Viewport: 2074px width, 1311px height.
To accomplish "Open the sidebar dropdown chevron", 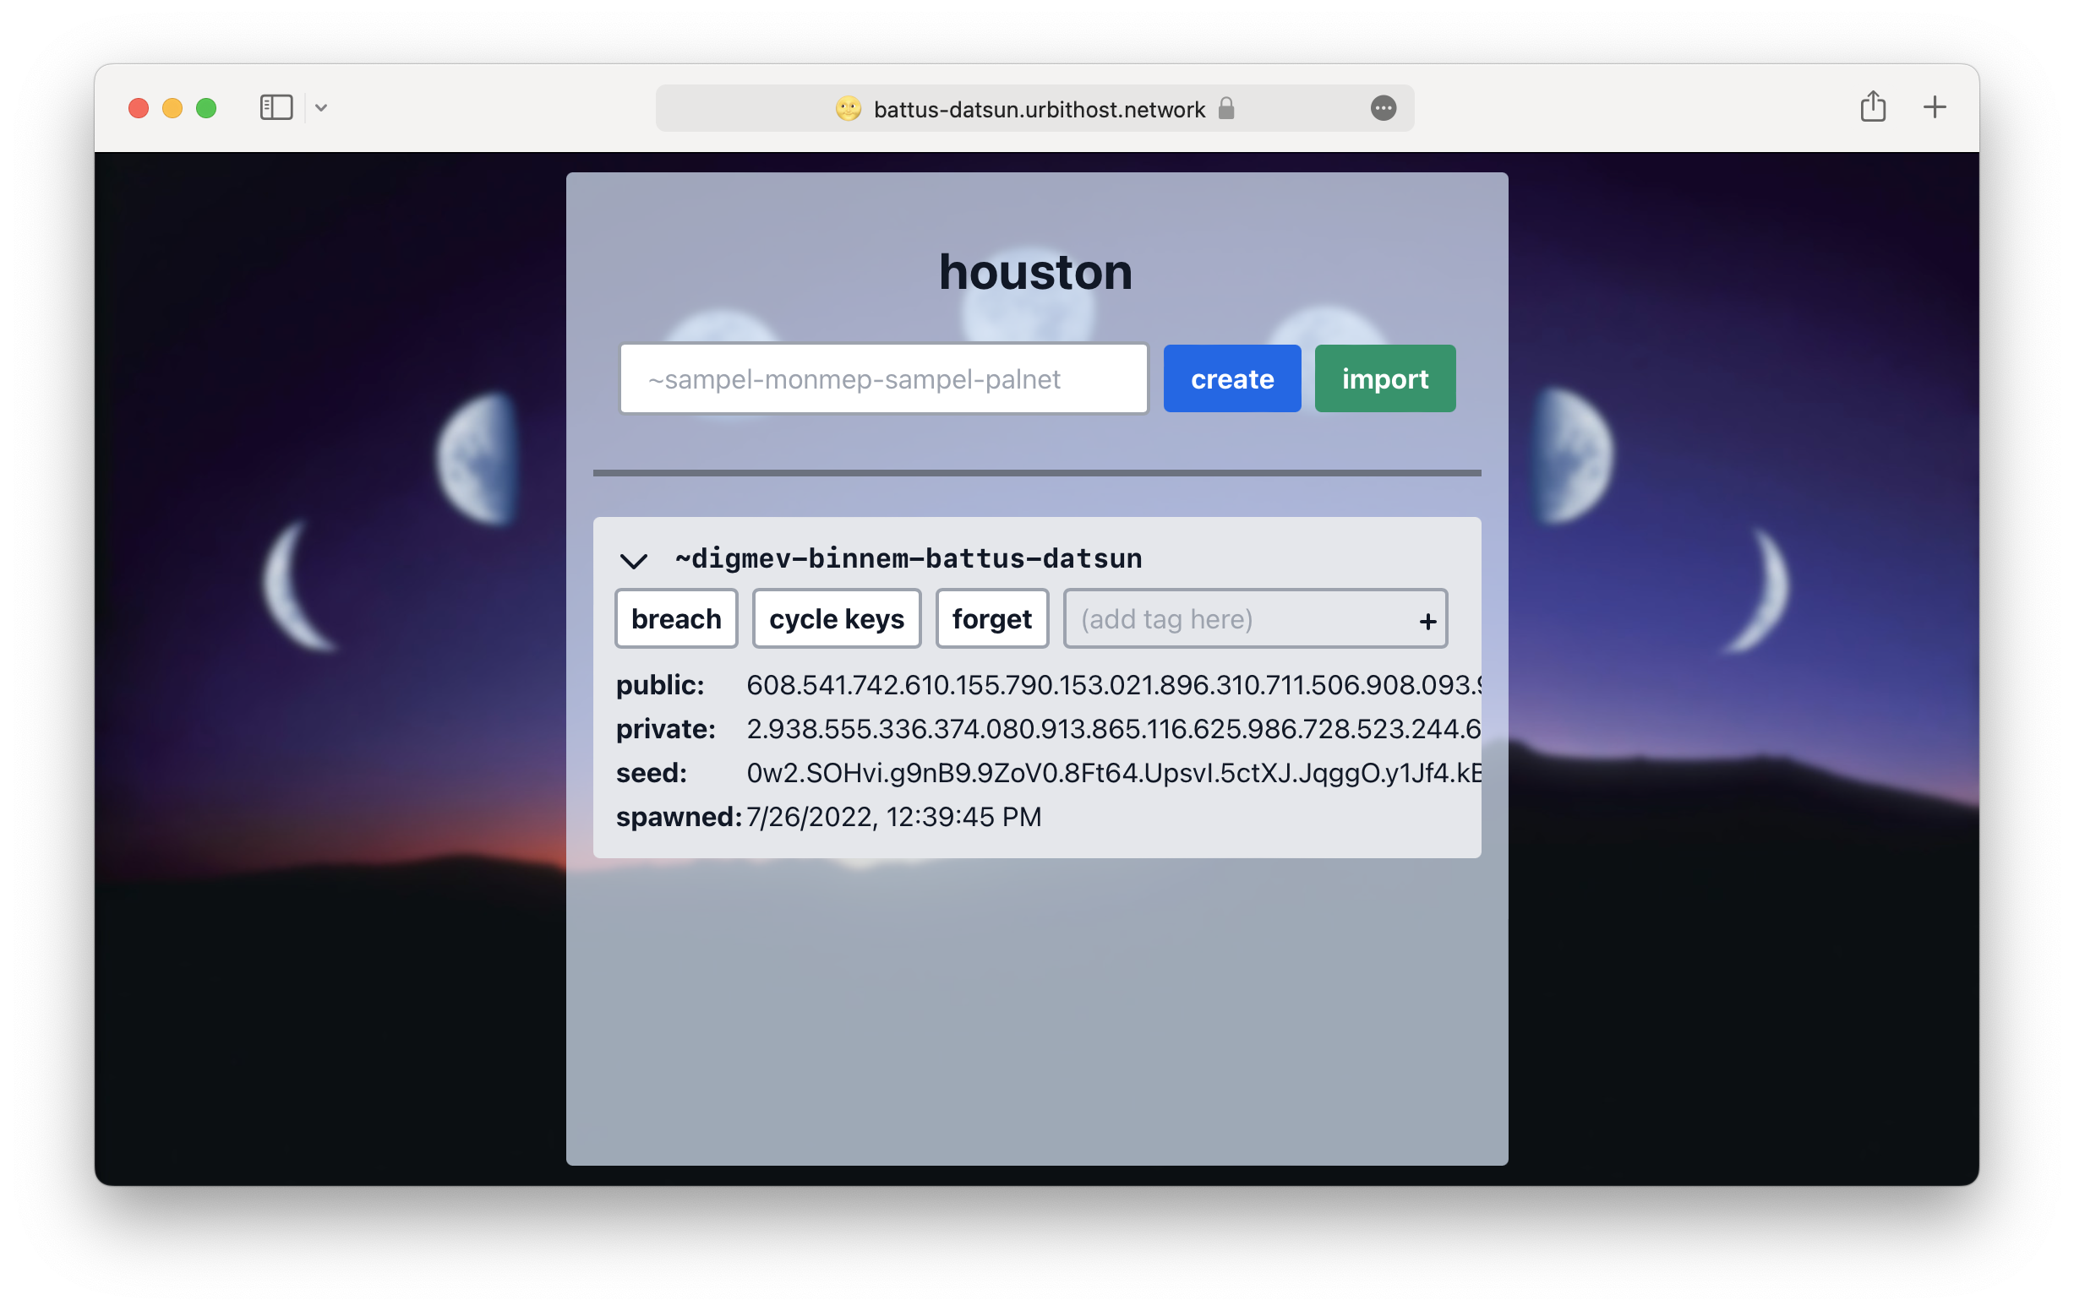I will click(x=321, y=107).
